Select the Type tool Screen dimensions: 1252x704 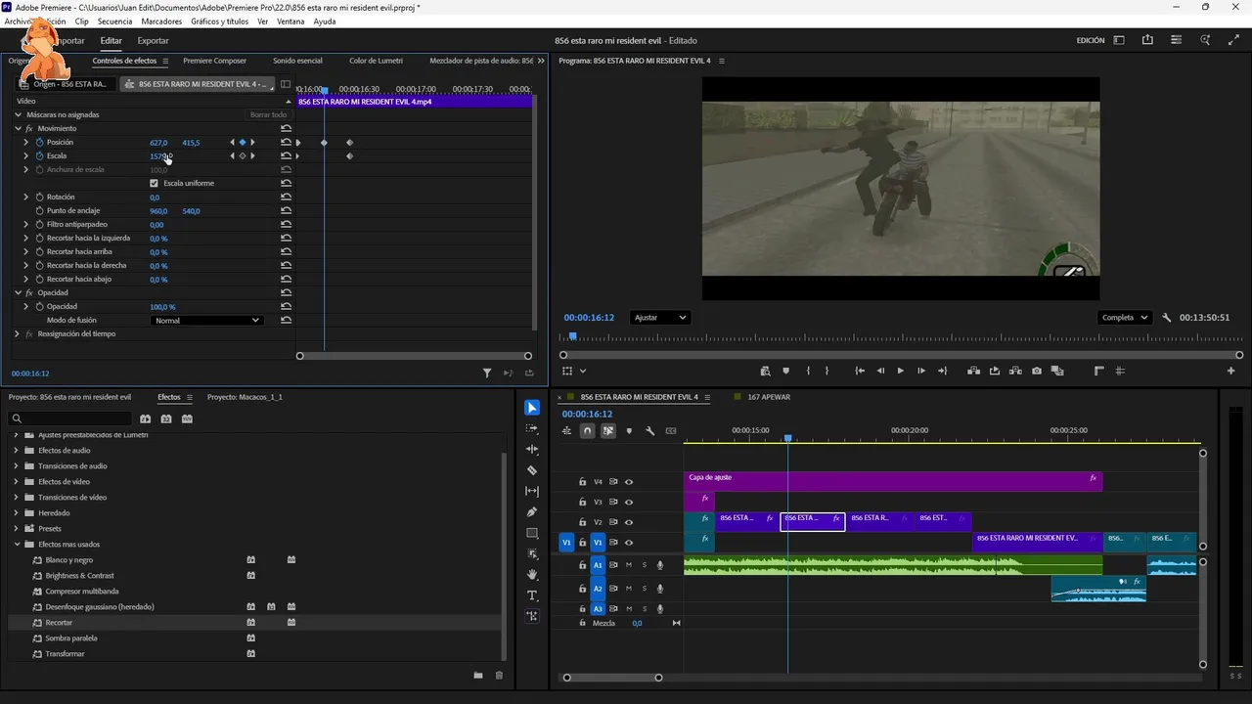[x=532, y=595]
